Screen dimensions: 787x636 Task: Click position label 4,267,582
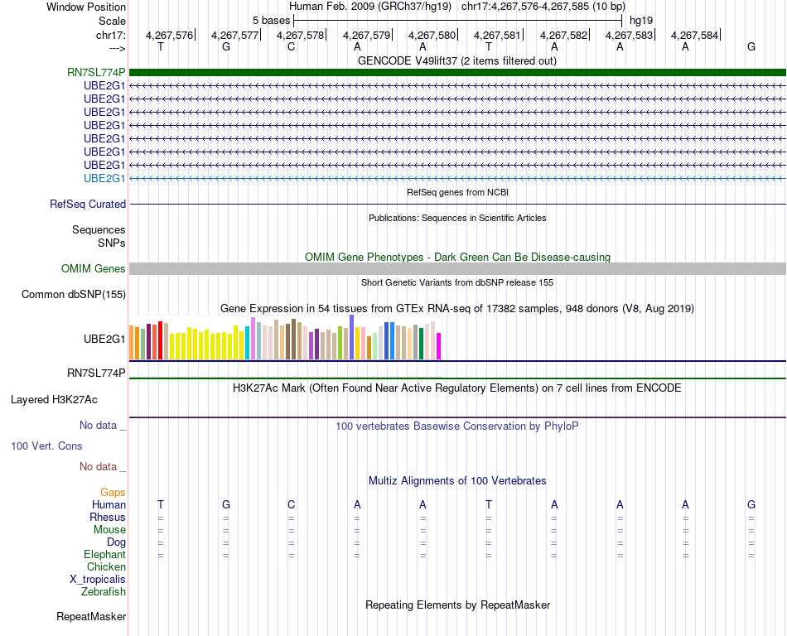click(563, 35)
